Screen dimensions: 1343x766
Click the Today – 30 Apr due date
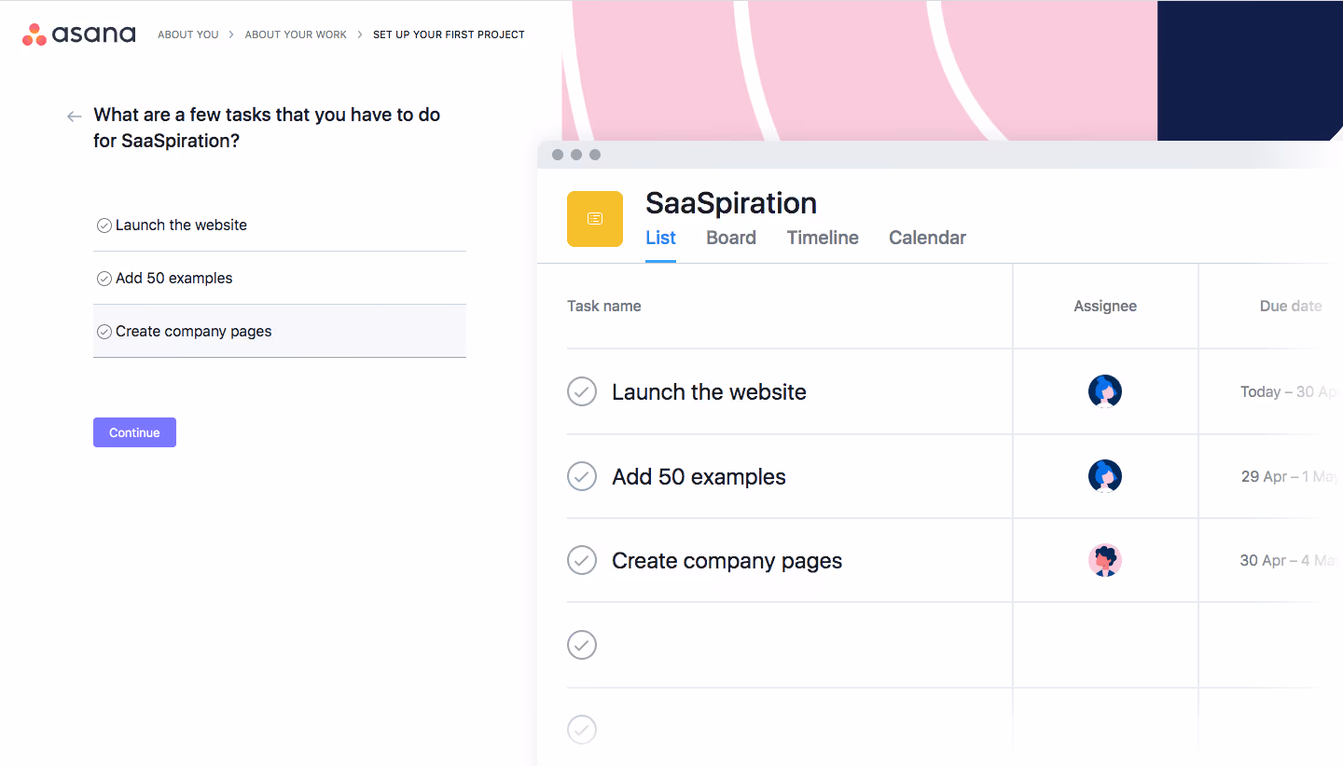point(1291,392)
